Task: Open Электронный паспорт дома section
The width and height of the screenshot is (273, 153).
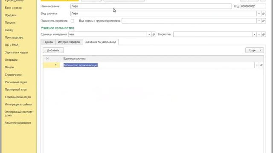Action: 19,113
